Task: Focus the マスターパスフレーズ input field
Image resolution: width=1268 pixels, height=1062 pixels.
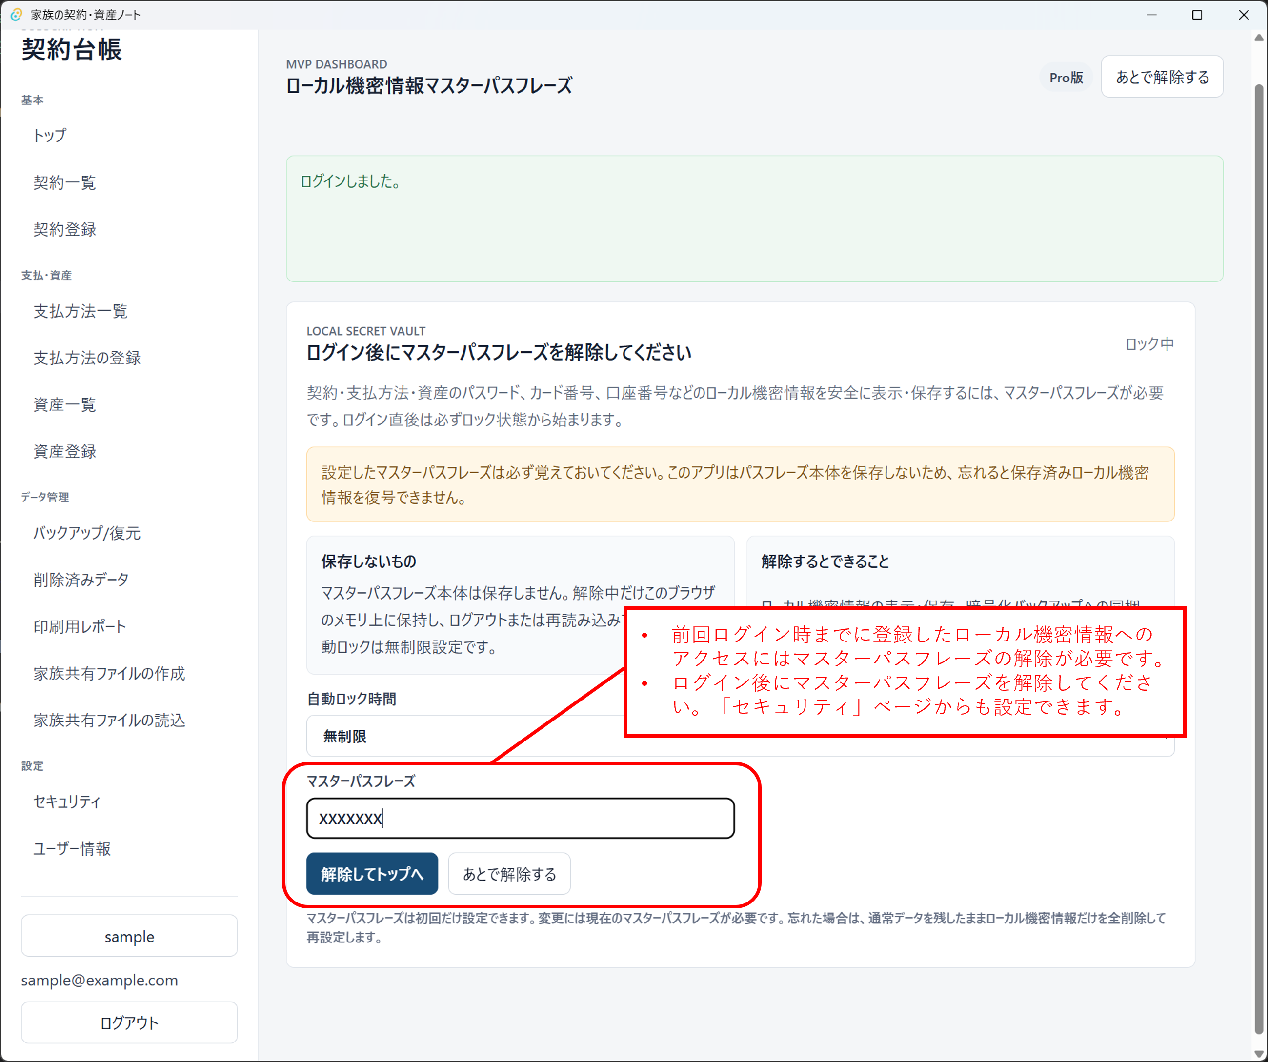Action: pos(521,819)
